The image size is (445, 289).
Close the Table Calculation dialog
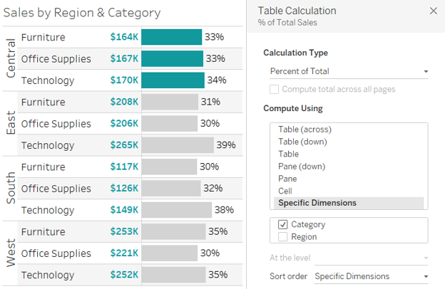433,11
